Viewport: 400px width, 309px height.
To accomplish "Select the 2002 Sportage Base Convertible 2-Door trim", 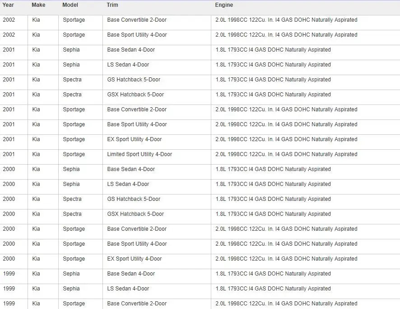I will tap(137, 20).
